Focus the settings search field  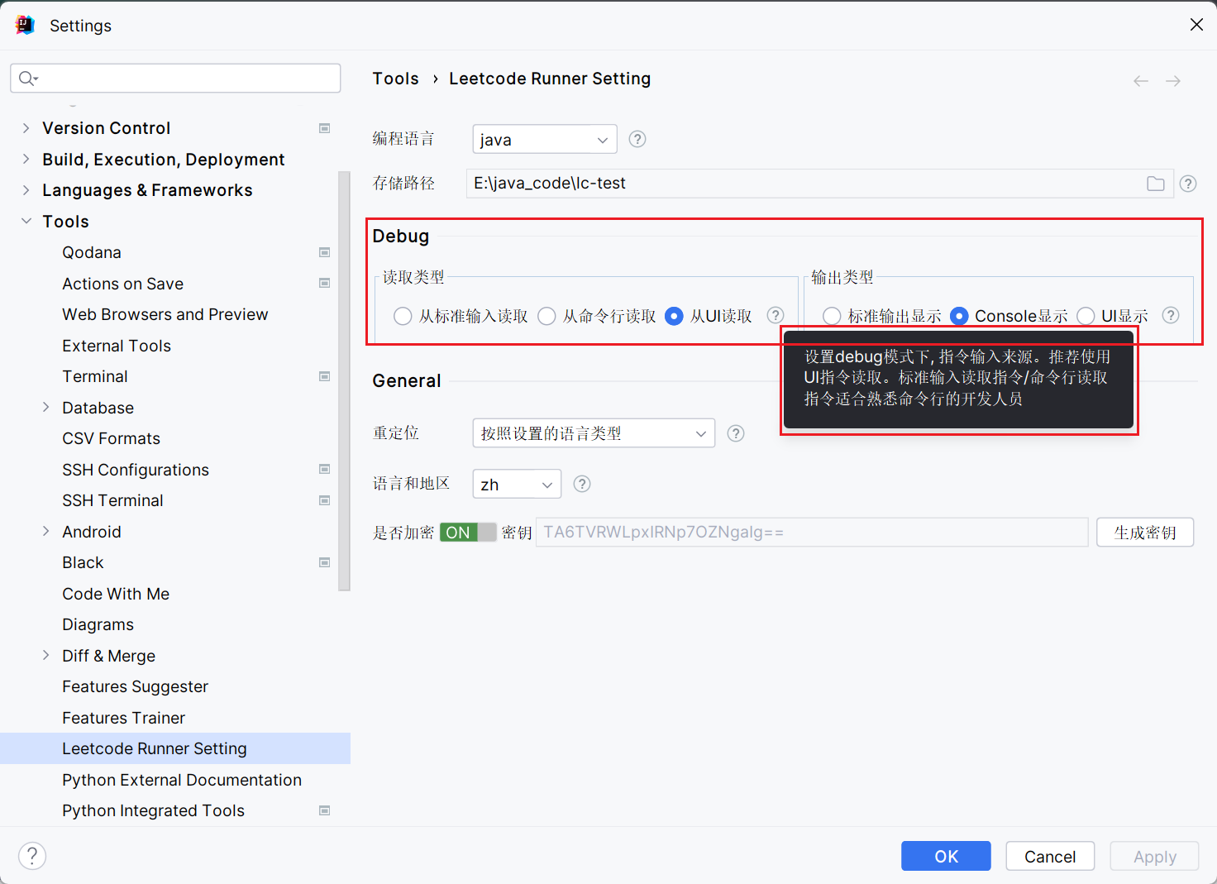175,78
